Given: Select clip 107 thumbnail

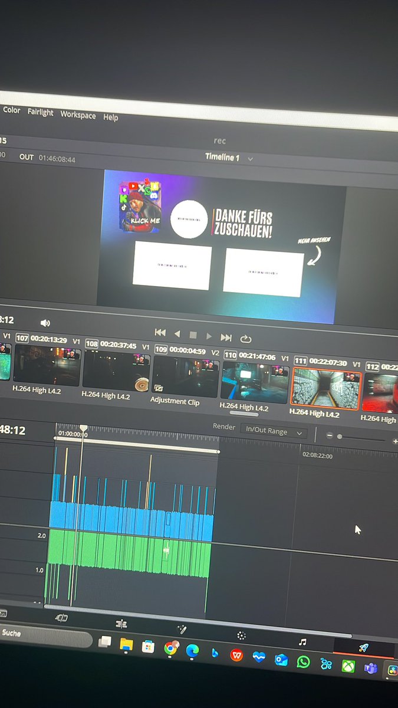Looking at the screenshot, I should (47, 365).
